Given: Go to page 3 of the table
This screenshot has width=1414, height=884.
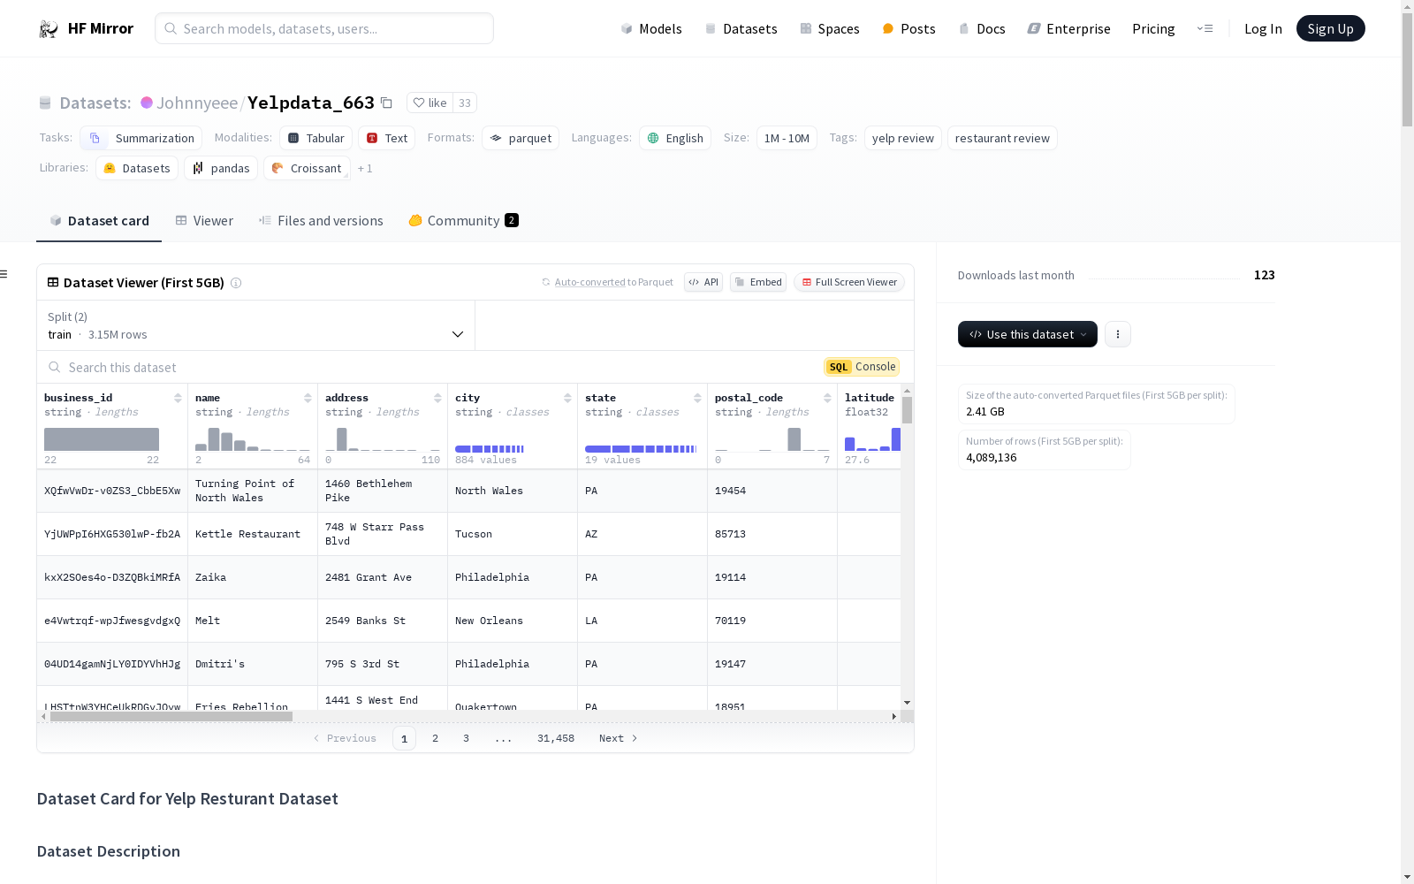Looking at the screenshot, I should 466,738.
